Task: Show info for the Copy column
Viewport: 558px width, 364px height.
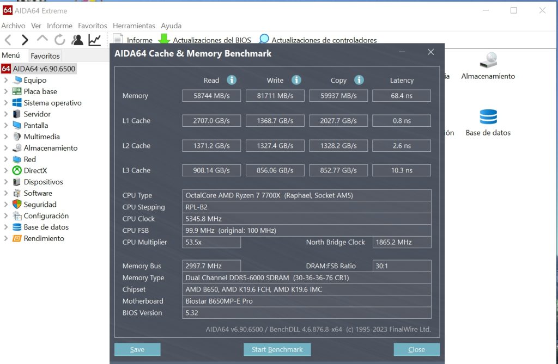Action: [359, 80]
